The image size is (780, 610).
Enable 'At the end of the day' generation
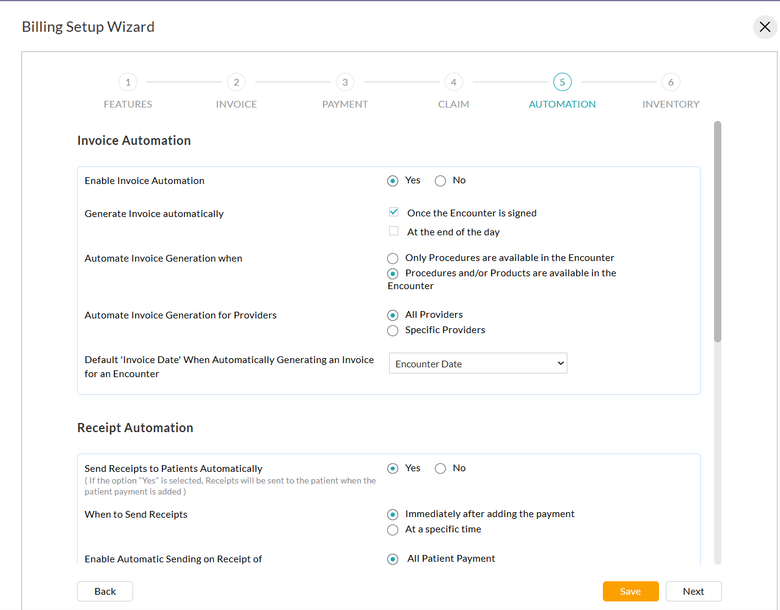pyautogui.click(x=393, y=231)
